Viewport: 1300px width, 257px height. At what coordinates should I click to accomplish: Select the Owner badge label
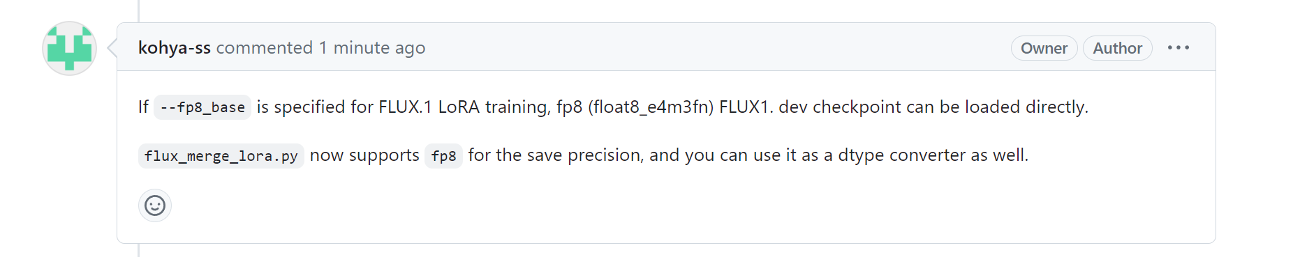coord(1044,48)
